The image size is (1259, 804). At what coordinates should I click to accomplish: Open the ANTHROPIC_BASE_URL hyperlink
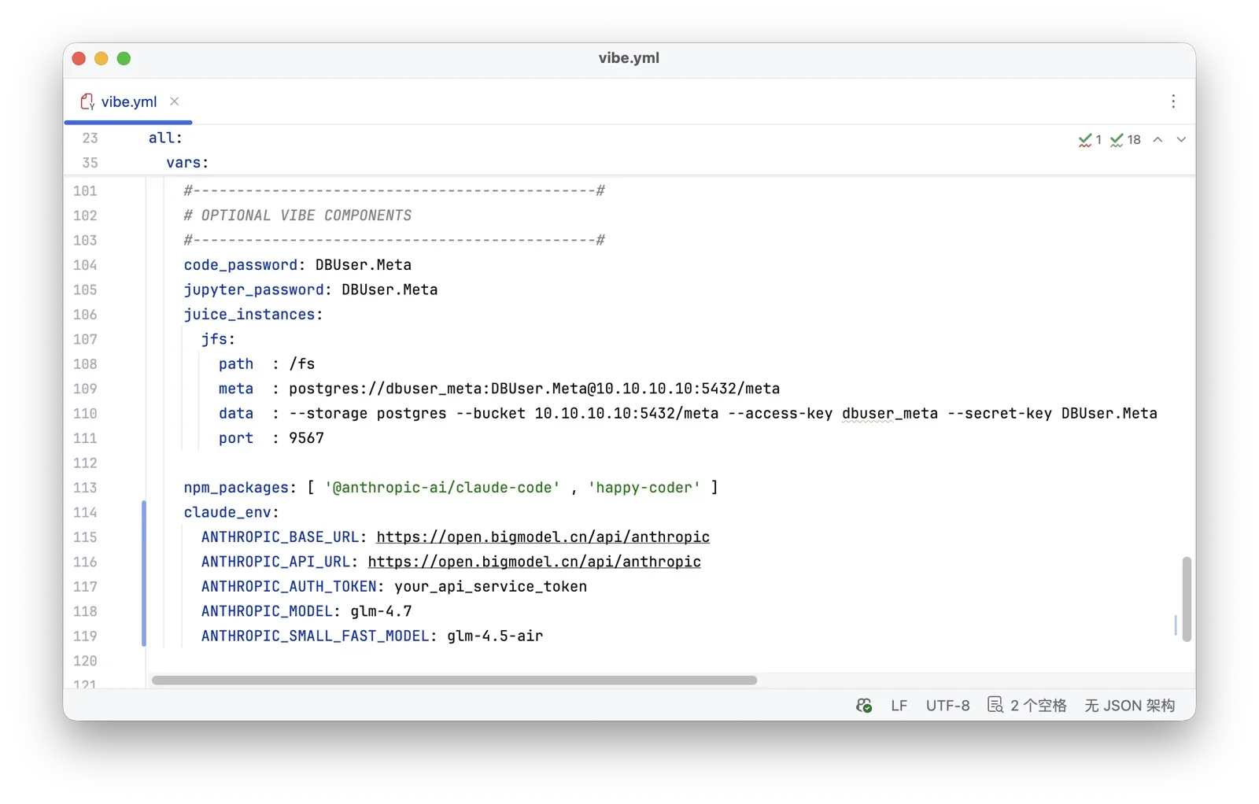[543, 537]
